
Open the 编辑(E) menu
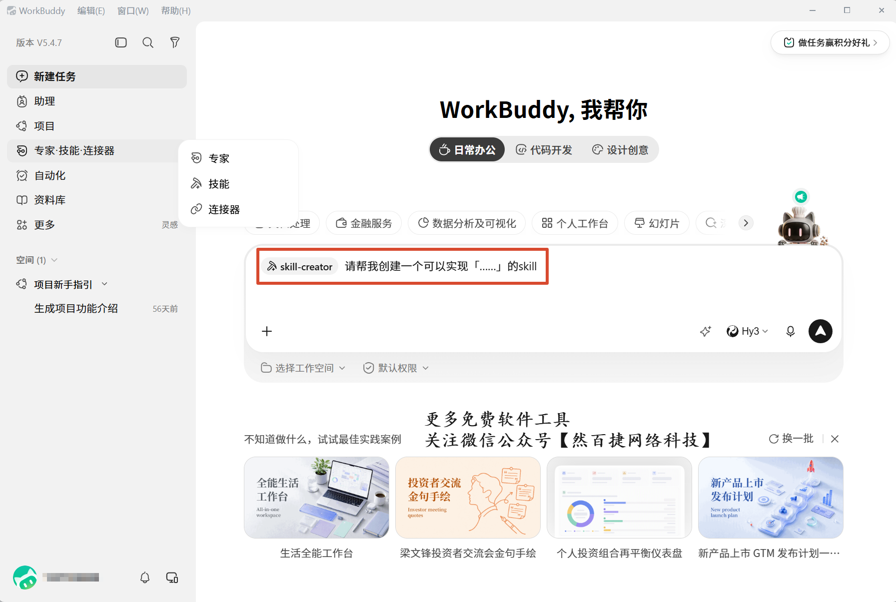tap(91, 10)
